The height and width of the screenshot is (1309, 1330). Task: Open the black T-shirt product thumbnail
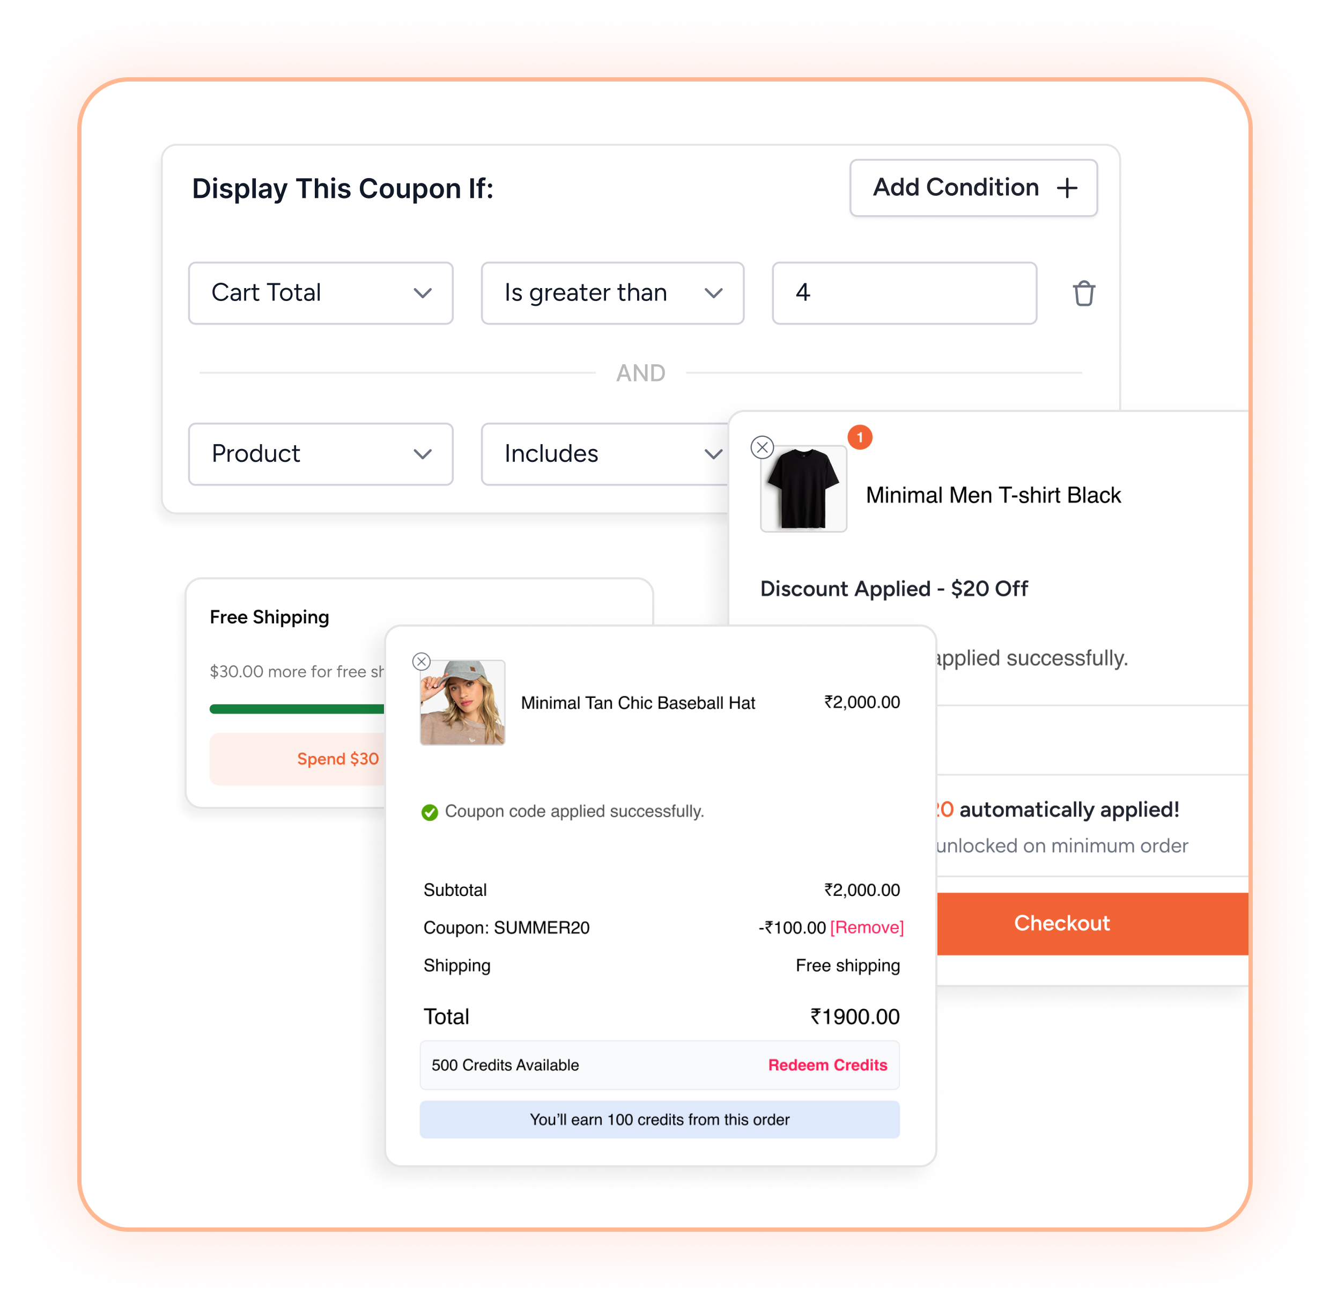[803, 489]
